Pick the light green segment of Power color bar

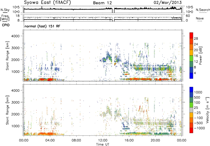pyautogui.click(x=191, y=59)
